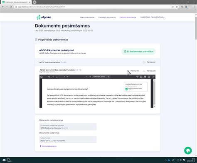This screenshot has height=163, width=197.
Task: Bookmark this page with the star icon
Action: point(177,7)
